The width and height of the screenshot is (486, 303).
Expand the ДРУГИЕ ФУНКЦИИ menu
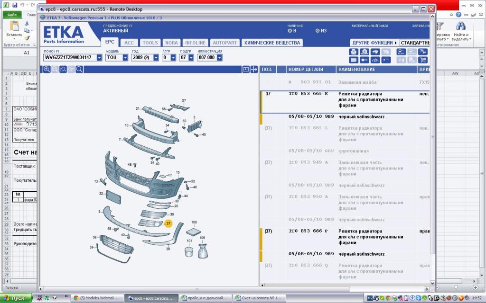coord(374,43)
